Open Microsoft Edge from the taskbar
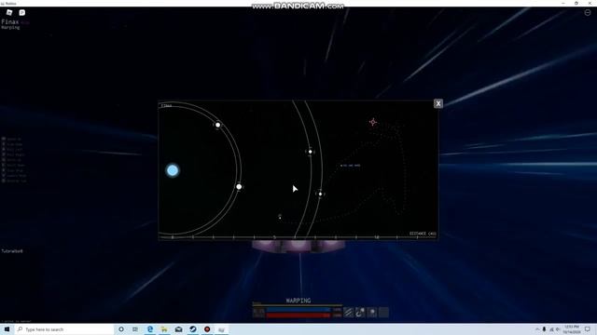597x335 pixels. tap(150, 329)
